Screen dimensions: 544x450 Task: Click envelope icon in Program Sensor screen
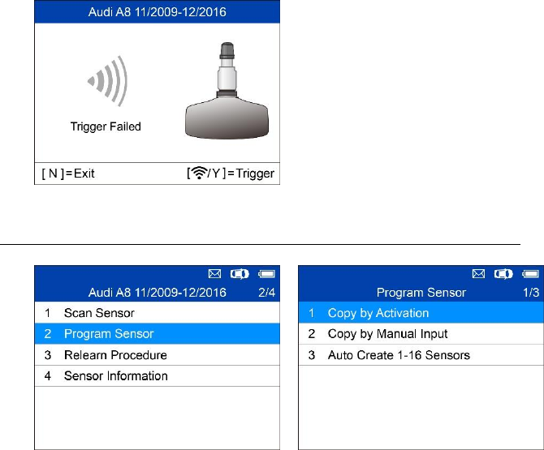[478, 274]
